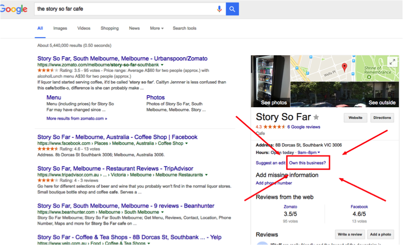This screenshot has height=245, width=403.
Task: Expand the 9am–8pm hours dropdown
Action: pyautogui.click(x=309, y=153)
